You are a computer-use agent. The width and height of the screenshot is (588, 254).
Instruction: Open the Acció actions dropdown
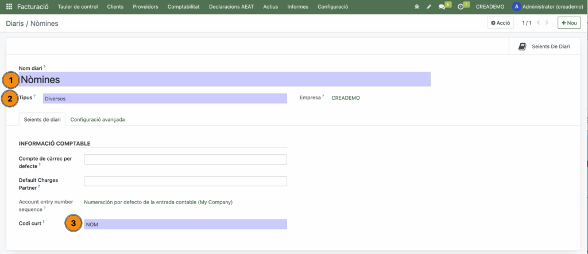coord(500,23)
